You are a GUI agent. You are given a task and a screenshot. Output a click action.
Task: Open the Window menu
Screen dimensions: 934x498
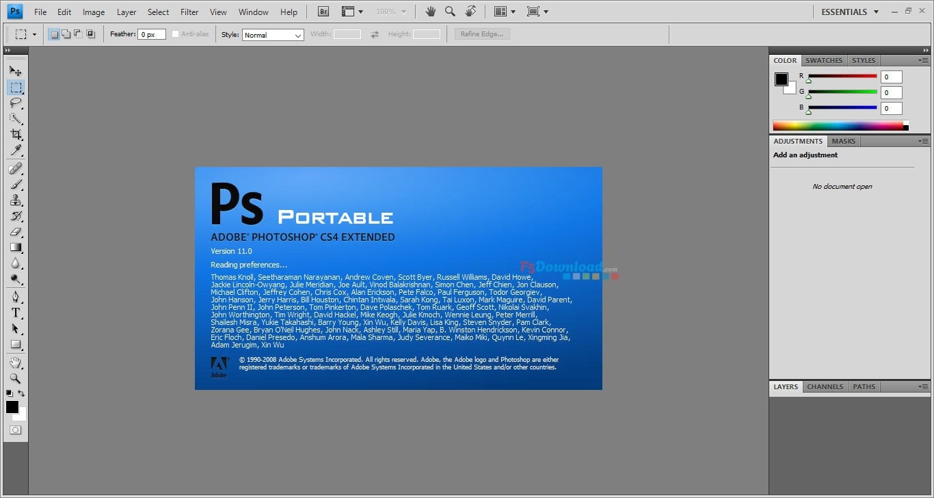253,12
